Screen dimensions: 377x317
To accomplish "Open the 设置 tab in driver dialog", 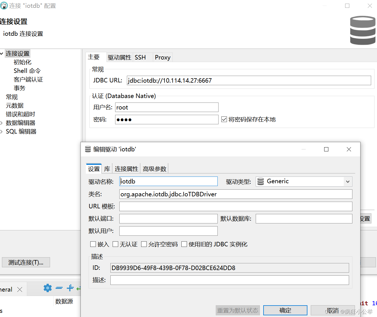I will [94, 169].
